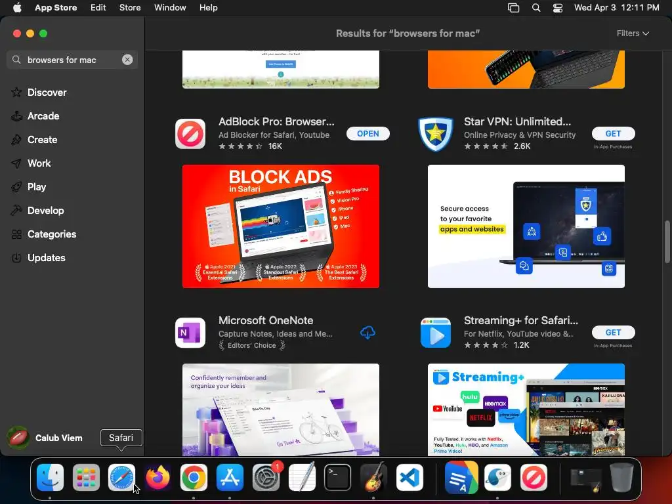Screen dimensions: 672x504
Task: View the OneNote preview screenshot
Action: (281, 409)
